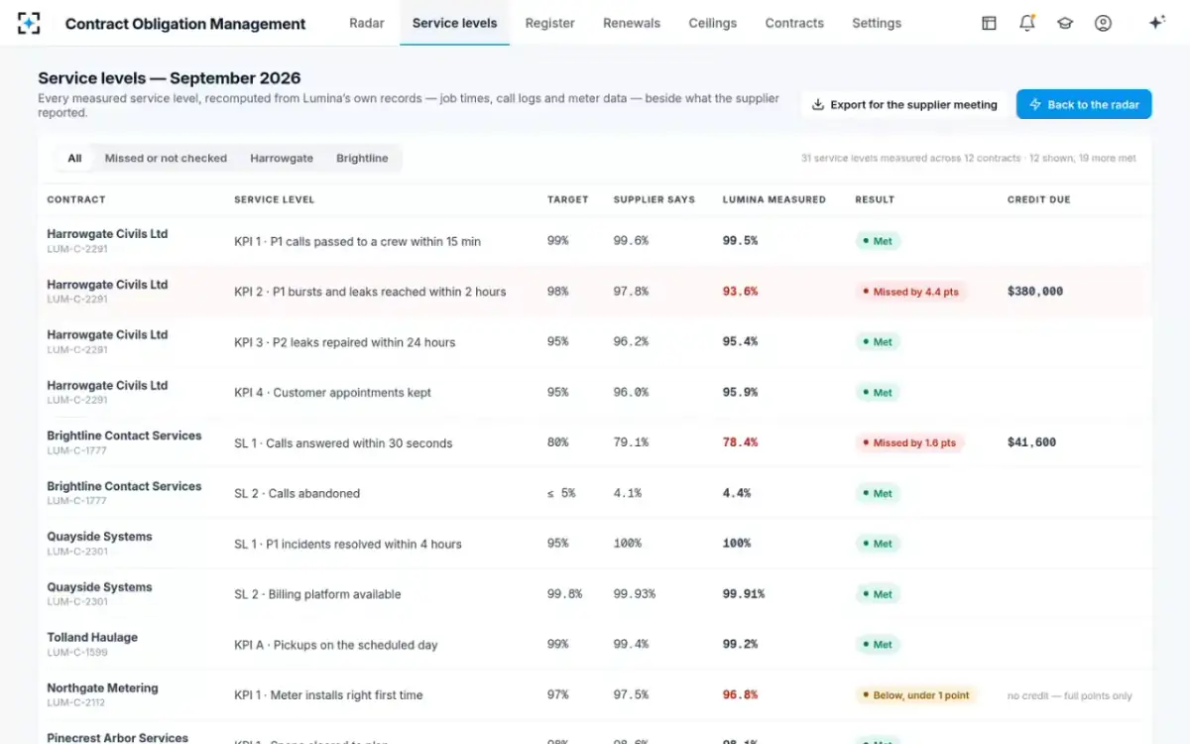Click the "$380,000" credit due value

pyautogui.click(x=1035, y=292)
